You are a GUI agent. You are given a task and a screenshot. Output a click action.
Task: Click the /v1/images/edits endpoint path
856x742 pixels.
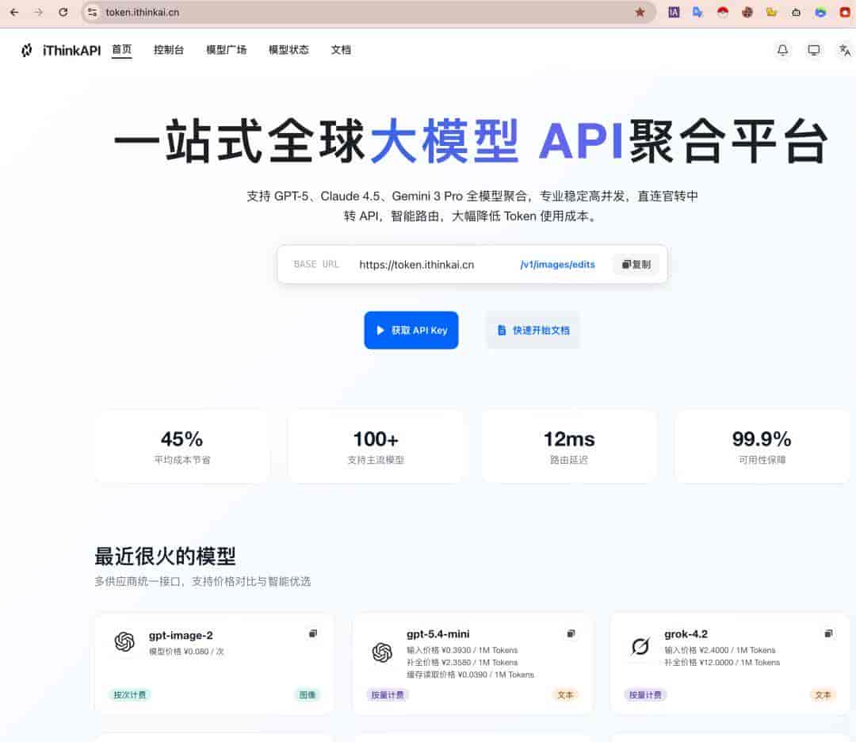pyautogui.click(x=557, y=265)
